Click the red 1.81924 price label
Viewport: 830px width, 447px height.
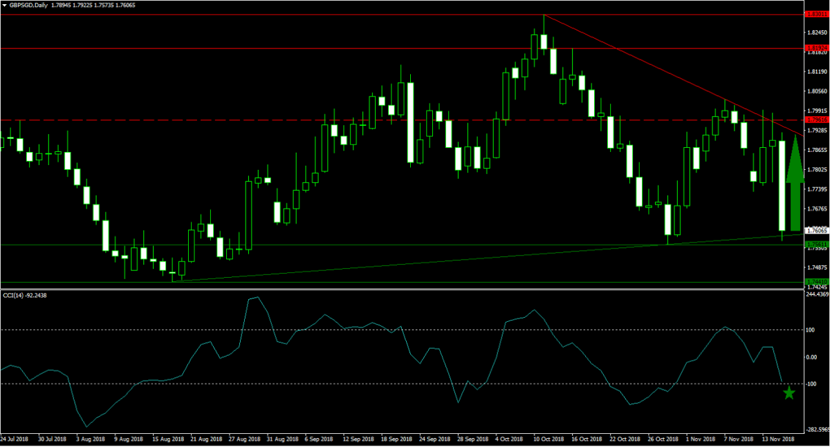coord(816,48)
